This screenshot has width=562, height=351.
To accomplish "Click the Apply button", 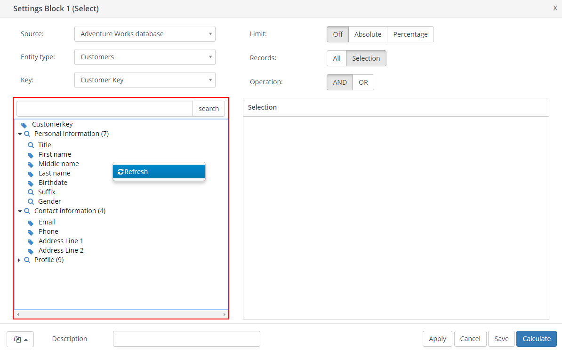I will click(x=437, y=339).
